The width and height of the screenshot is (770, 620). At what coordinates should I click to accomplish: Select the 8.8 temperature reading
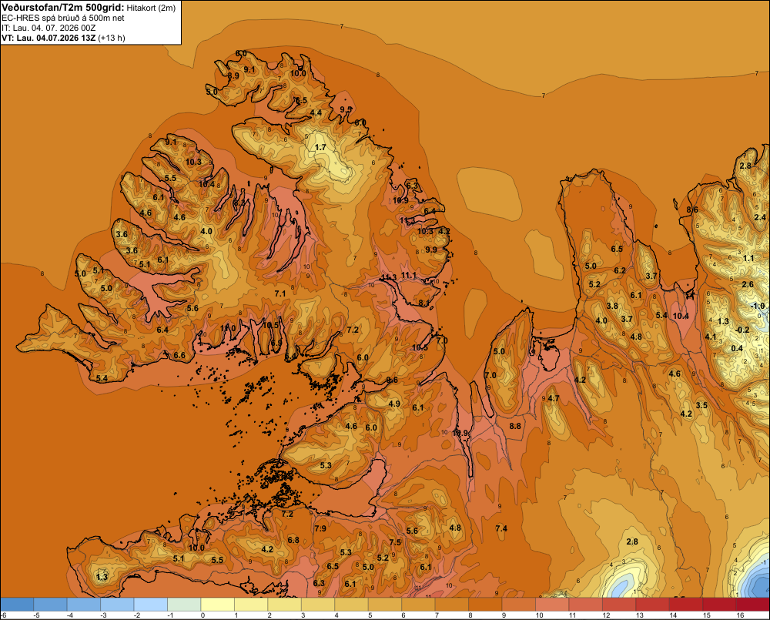coord(515,426)
